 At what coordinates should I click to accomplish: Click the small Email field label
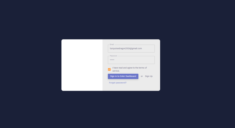(112, 44)
